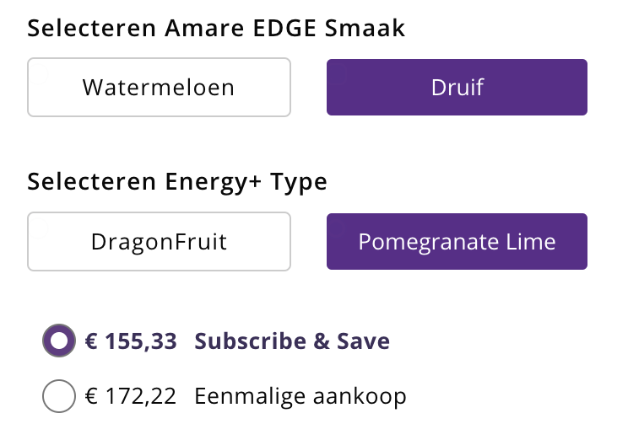Click the Selecteren Energy+ Type heading
628x440 pixels.
click(x=177, y=182)
